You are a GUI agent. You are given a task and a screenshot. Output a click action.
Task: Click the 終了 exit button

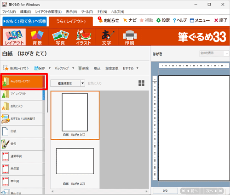[x=221, y=20]
